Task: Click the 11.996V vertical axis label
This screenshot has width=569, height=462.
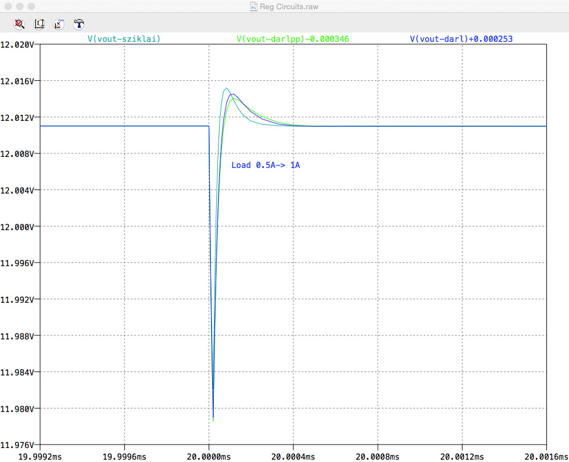Action: click(x=17, y=263)
